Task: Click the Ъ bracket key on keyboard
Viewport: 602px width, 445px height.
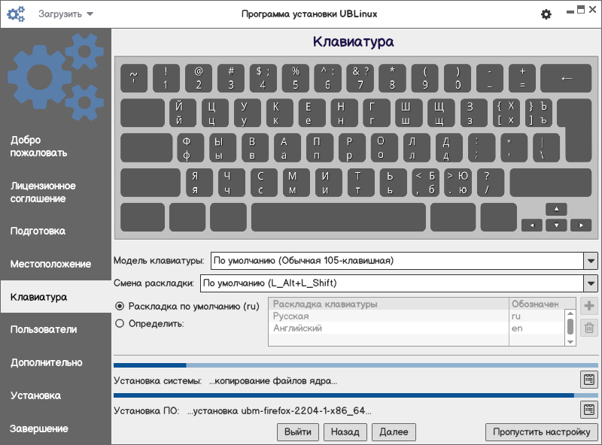Action: pos(538,114)
